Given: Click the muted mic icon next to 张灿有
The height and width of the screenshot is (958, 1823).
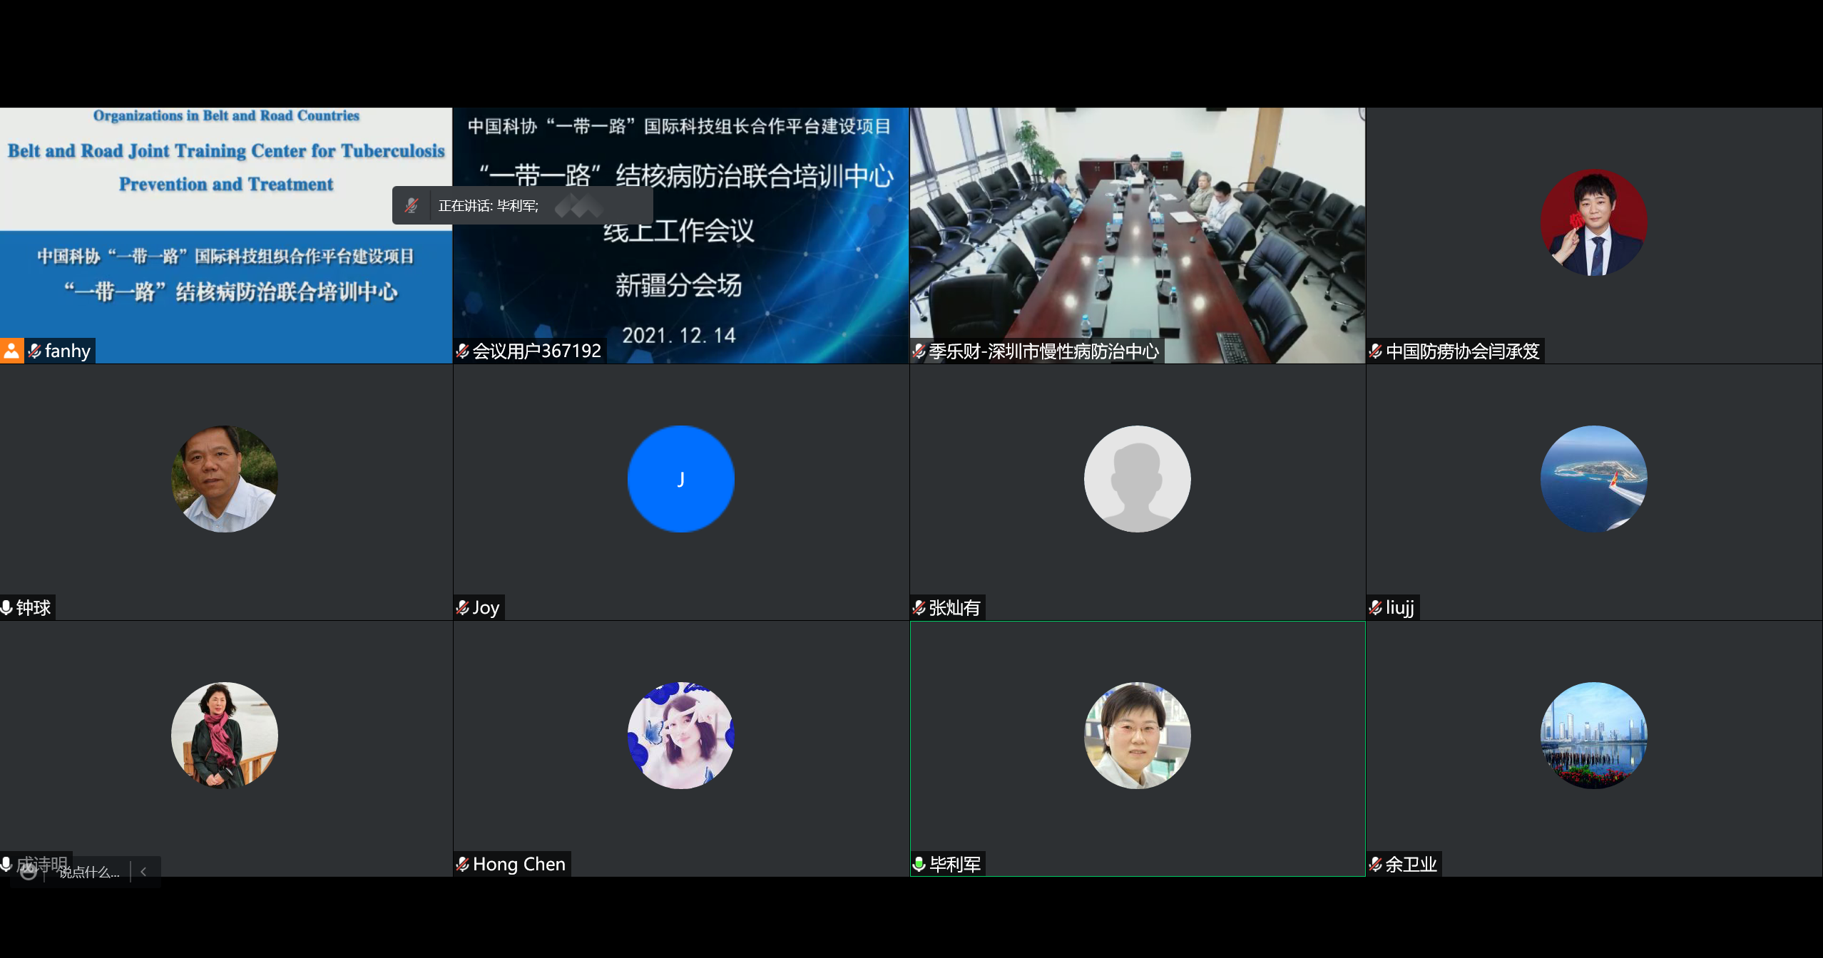Looking at the screenshot, I should point(919,607).
